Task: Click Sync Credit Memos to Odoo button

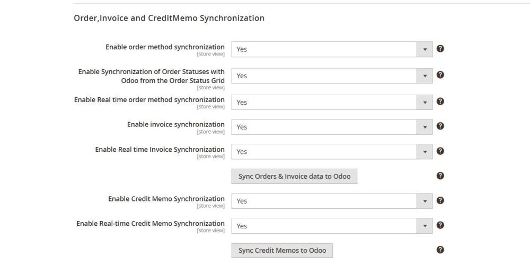Action: pos(282,251)
